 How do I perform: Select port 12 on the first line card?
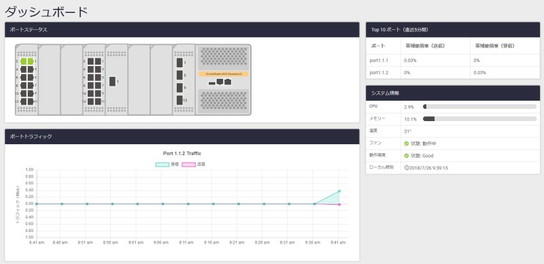tap(23, 101)
